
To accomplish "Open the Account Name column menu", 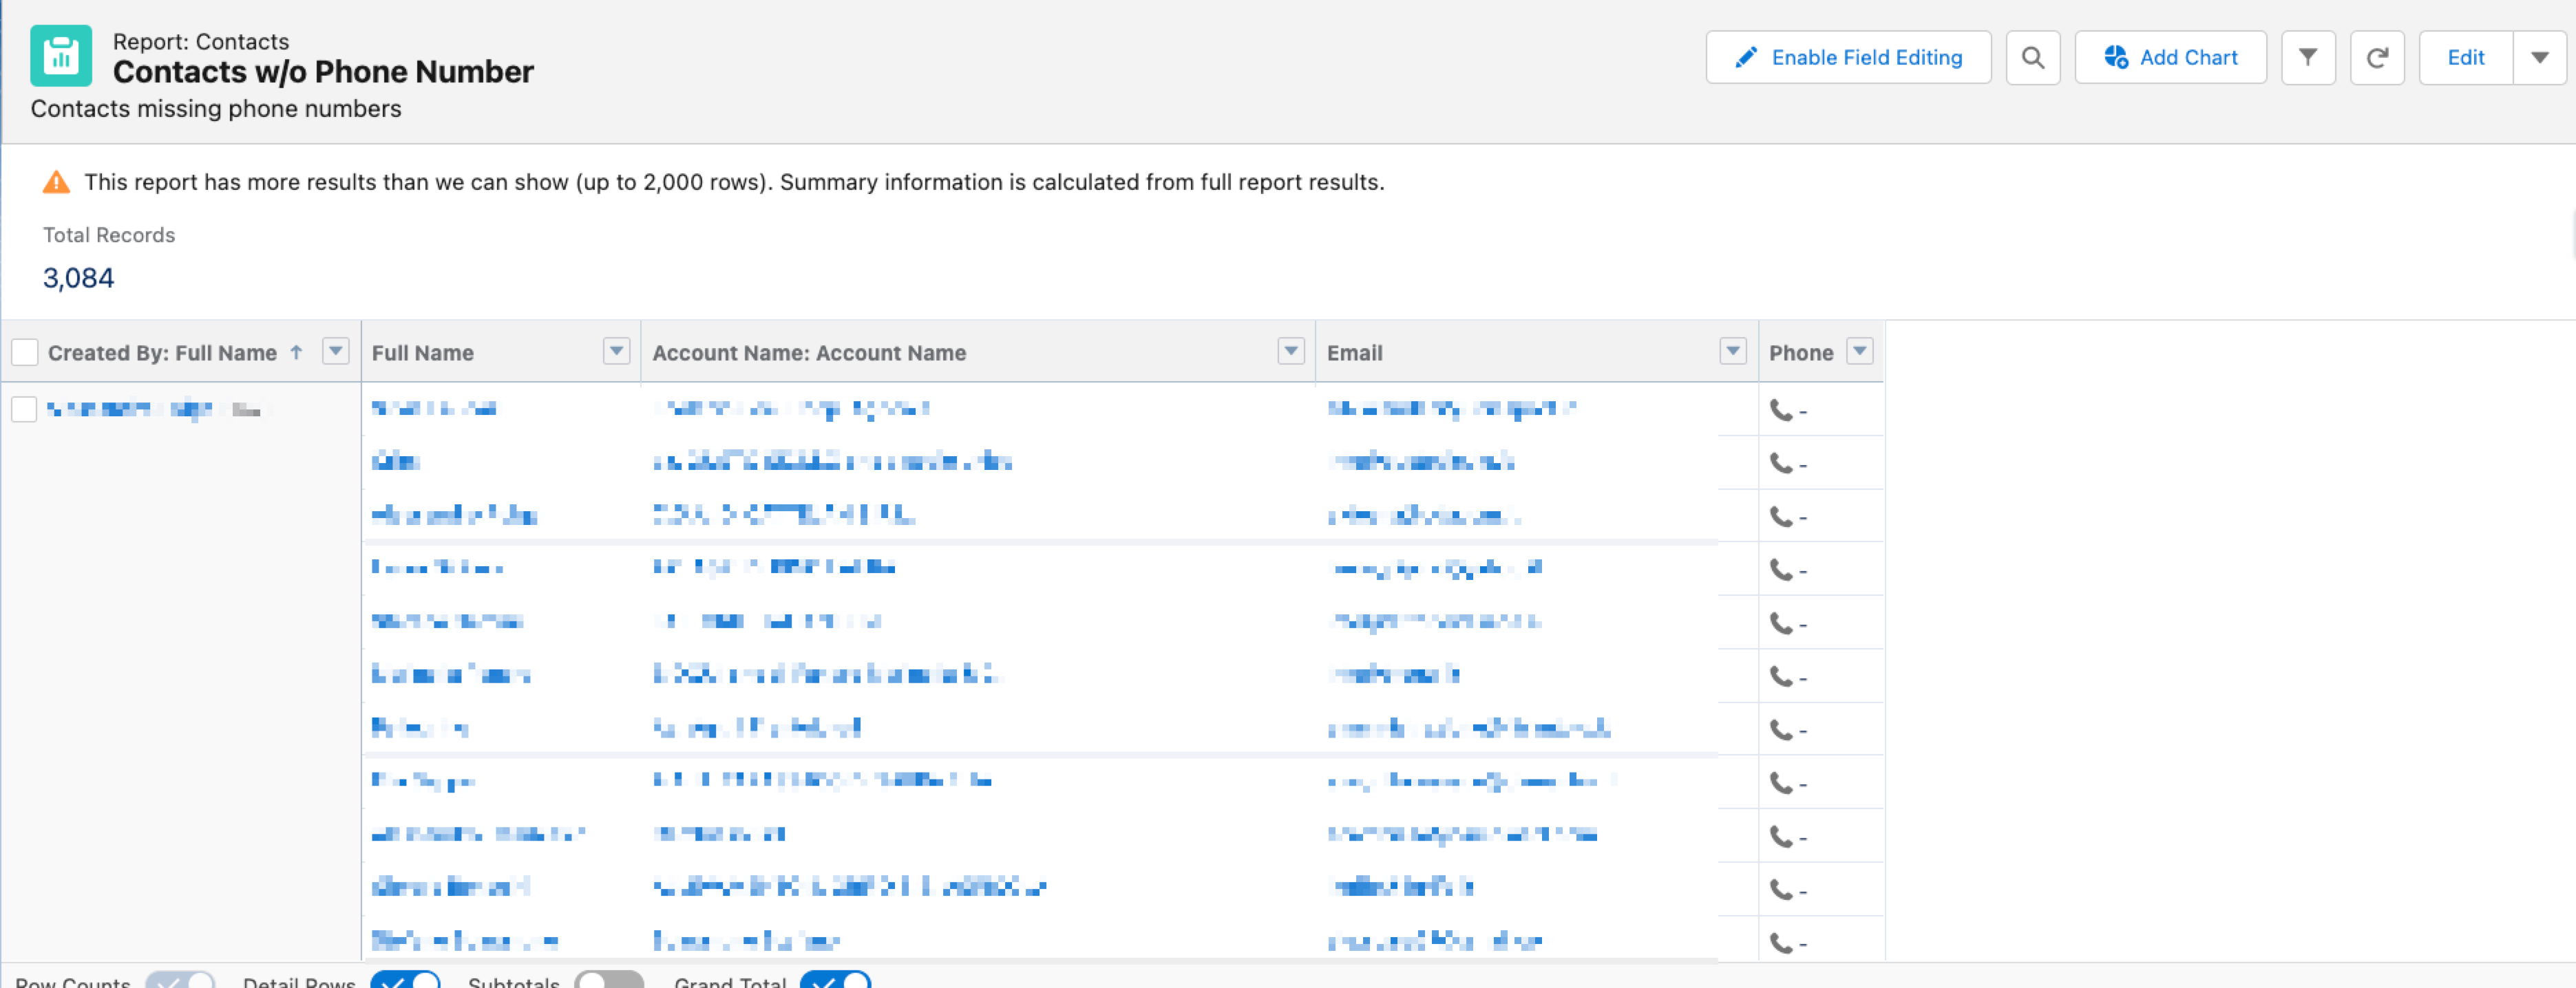I will pyautogui.click(x=1291, y=351).
